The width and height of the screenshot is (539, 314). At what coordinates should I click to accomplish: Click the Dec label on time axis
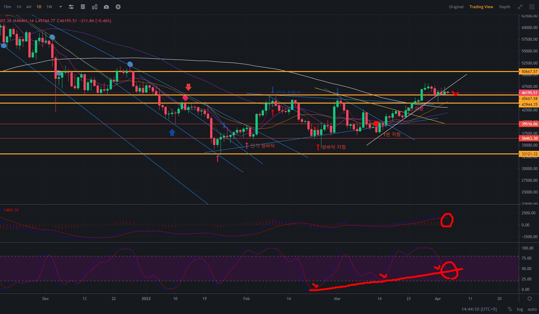pyautogui.click(x=45, y=299)
